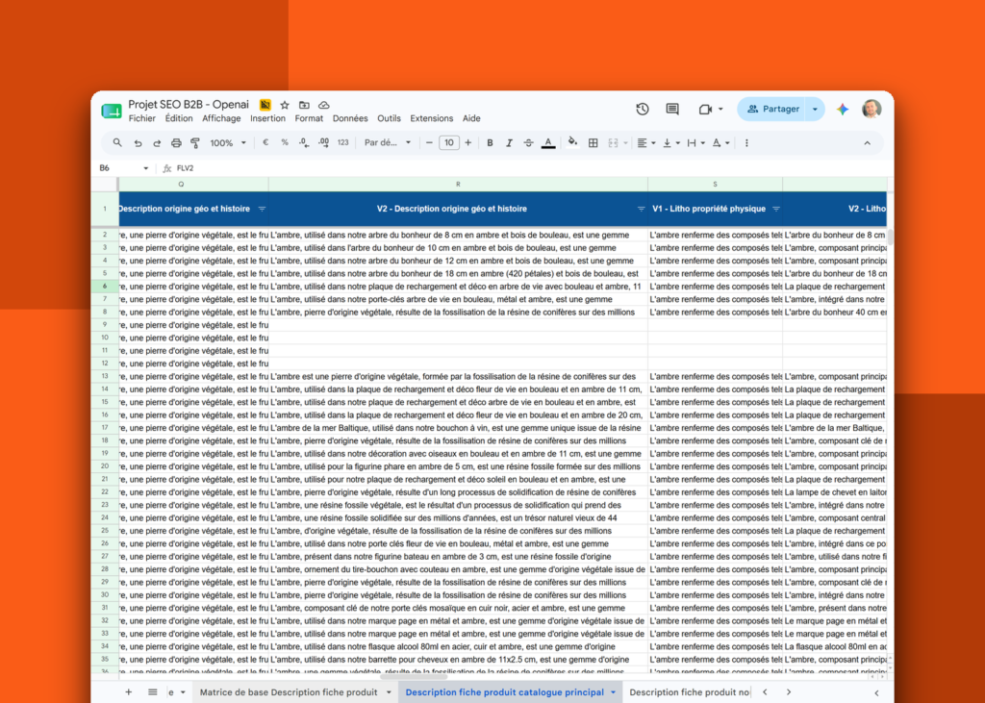985x703 pixels.
Task: Toggle strikethrough formatting
Action: [528, 142]
